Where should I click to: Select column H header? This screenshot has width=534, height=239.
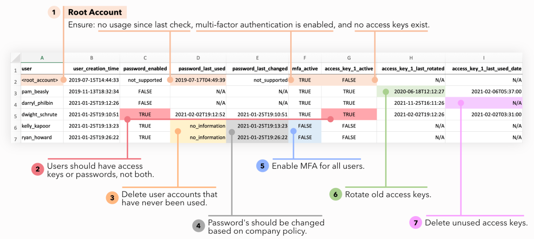point(411,58)
